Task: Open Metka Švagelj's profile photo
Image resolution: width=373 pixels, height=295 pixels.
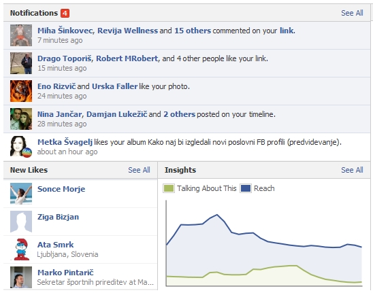Action: click(21, 147)
